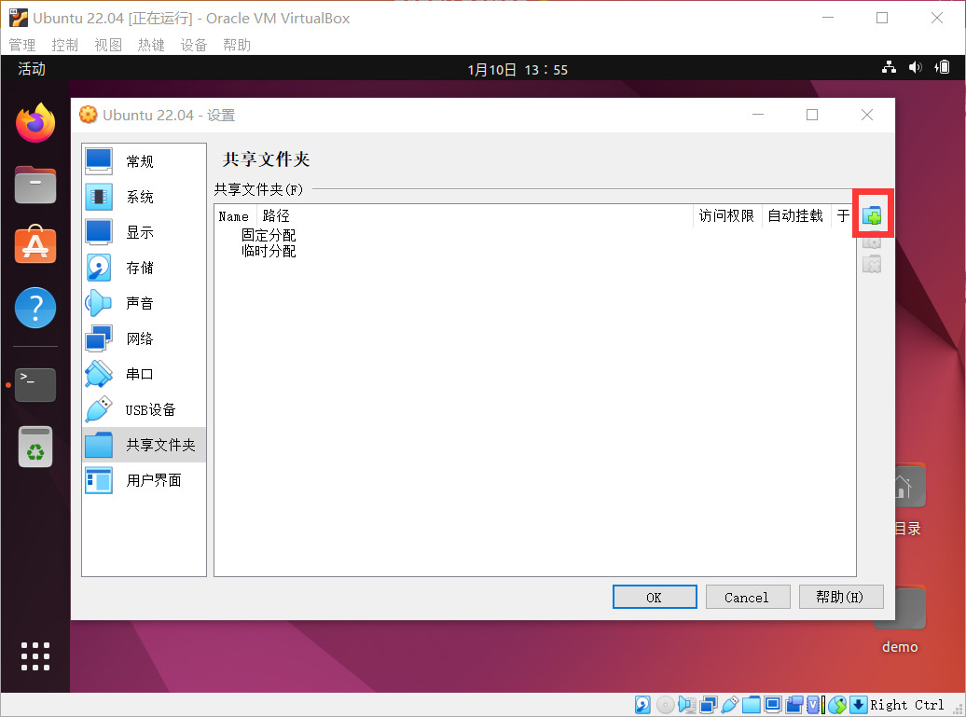Viewport: 966px width, 717px height.
Task: Click the 访问权限 column header
Action: click(x=726, y=215)
